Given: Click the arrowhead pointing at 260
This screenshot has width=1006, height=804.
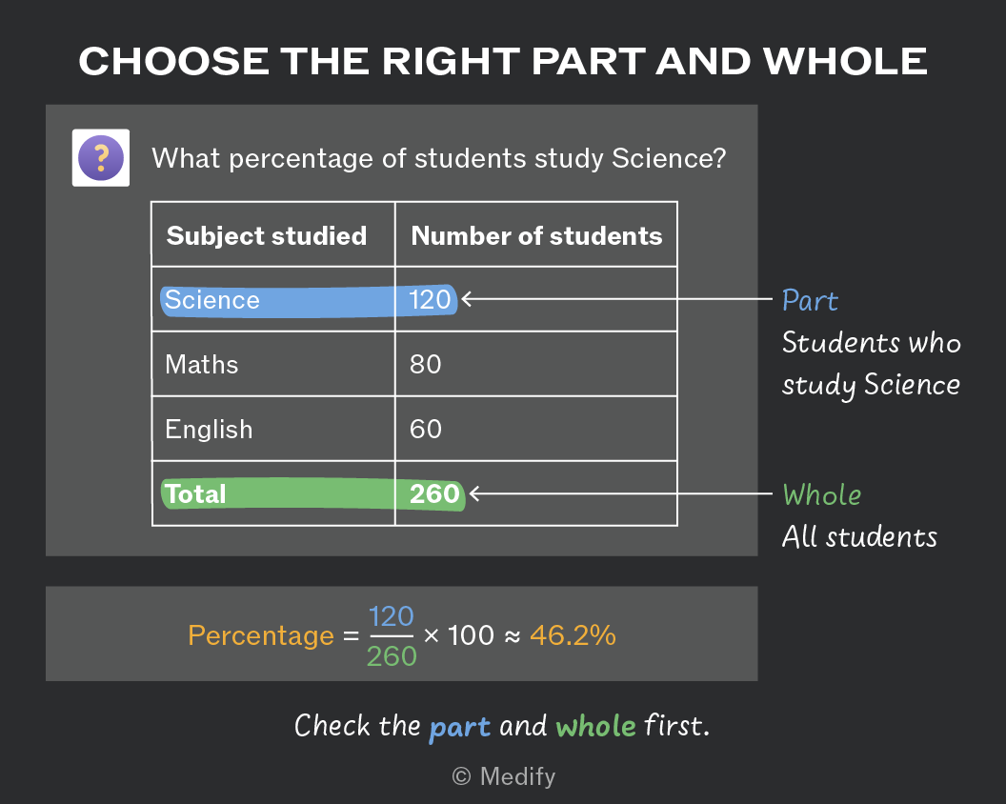Looking at the screenshot, I should point(474,493).
